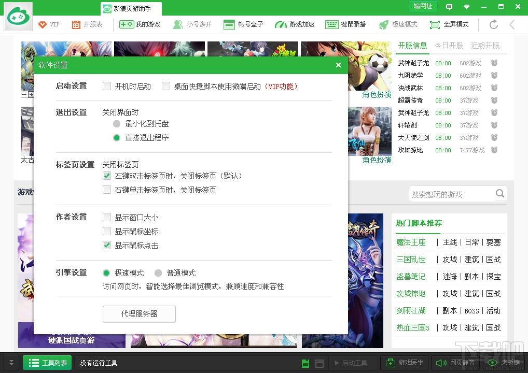
Task: Open the feedback message icon in title bar
Action: (x=449, y=7)
